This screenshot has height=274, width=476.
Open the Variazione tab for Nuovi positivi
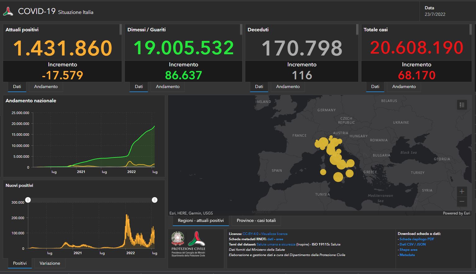(x=50, y=263)
